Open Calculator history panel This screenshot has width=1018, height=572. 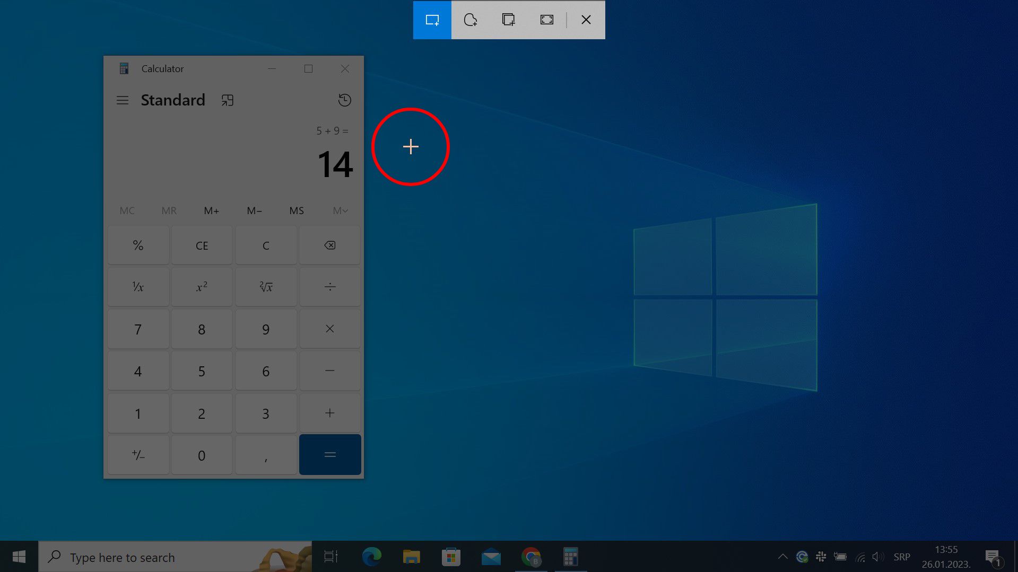[345, 100]
